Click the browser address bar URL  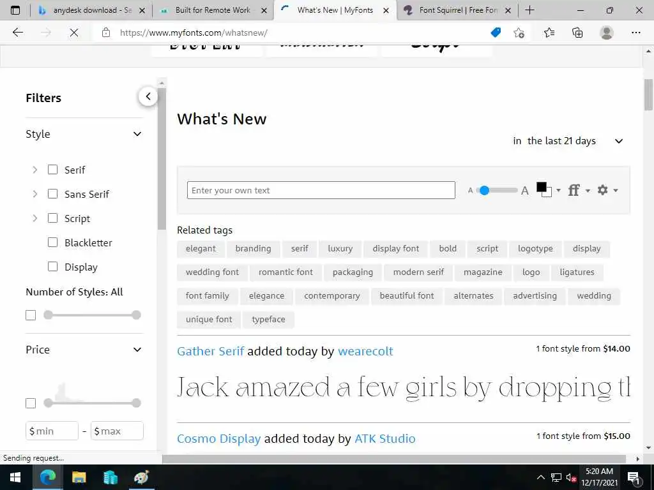click(194, 33)
